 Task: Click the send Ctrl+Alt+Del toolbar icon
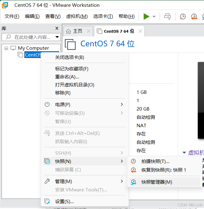point(167,17)
